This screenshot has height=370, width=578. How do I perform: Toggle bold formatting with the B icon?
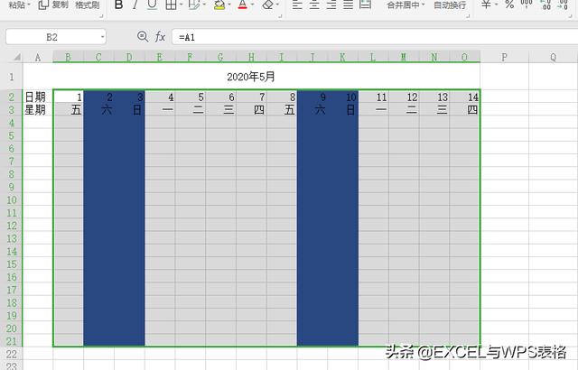click(x=118, y=5)
